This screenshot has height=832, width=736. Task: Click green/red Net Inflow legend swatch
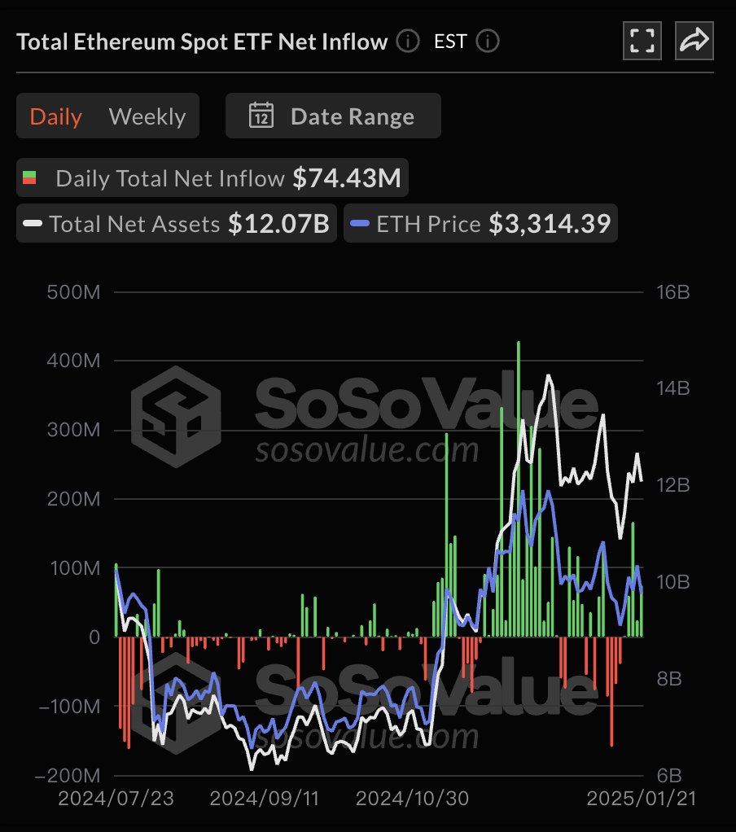(29, 177)
